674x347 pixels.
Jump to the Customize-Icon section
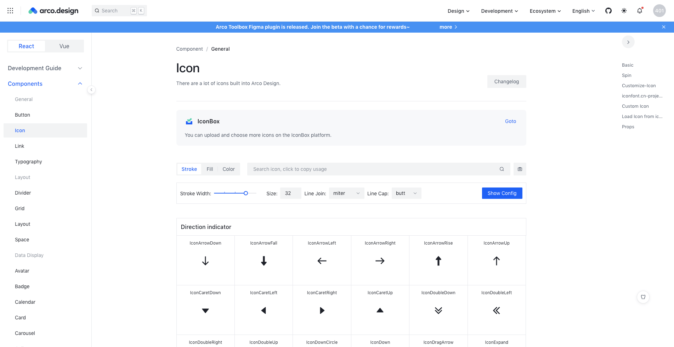pyautogui.click(x=639, y=85)
